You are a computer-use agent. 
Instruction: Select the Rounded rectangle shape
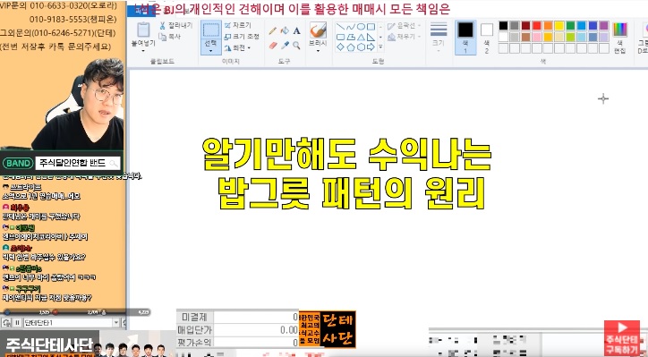coord(340,38)
